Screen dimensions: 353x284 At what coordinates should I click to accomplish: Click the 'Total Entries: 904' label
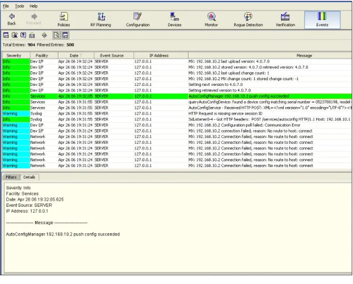pyautogui.click(x=19, y=45)
